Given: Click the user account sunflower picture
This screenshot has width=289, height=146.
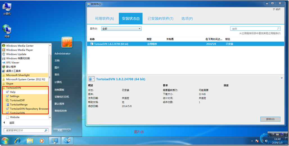Looking at the screenshot, I should pos(67,42).
